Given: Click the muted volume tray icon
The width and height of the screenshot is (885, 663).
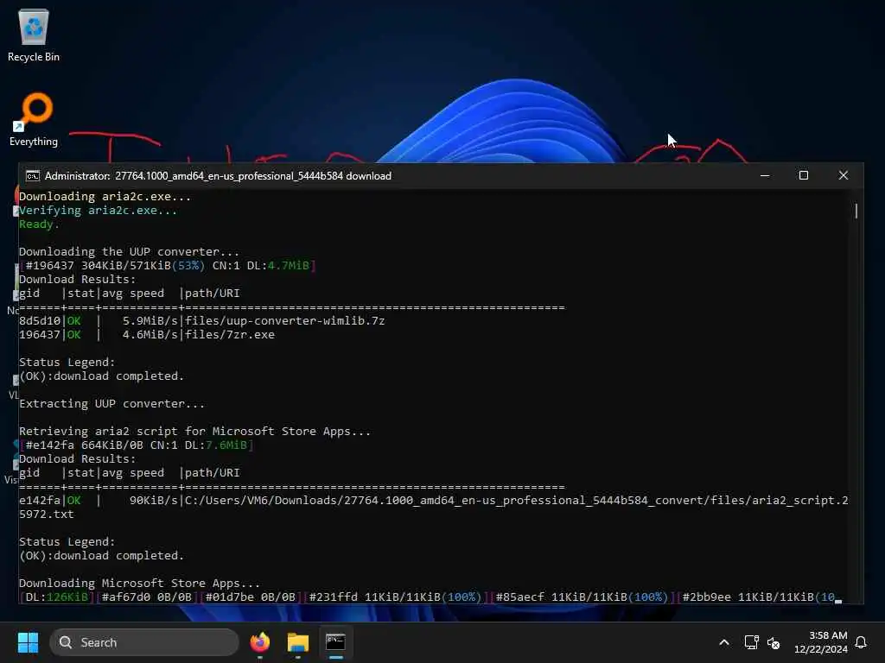Looking at the screenshot, I should pos(774,642).
